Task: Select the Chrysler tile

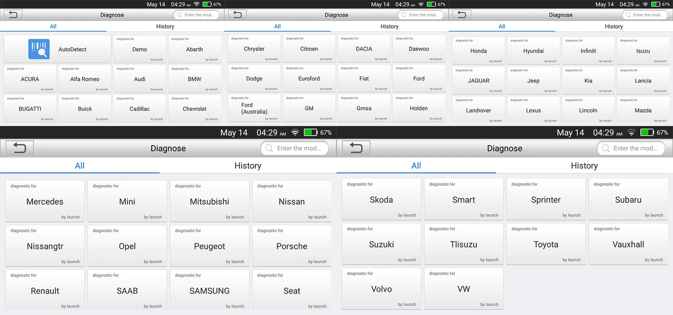Action: pyautogui.click(x=254, y=48)
